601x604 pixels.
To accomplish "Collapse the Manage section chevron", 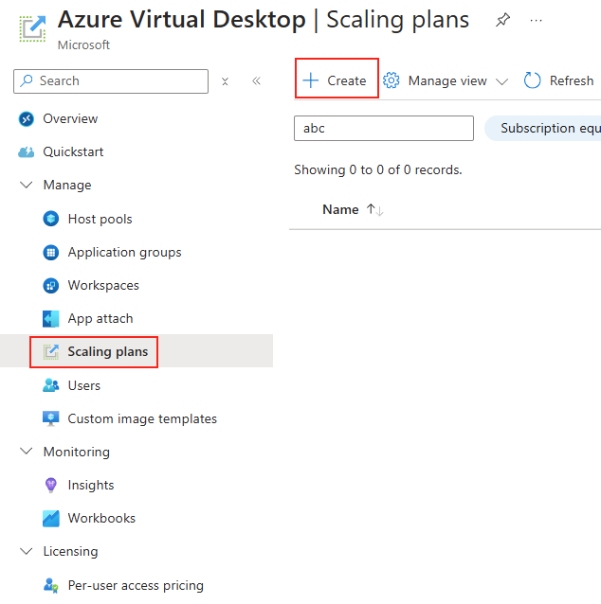I will click(x=26, y=185).
